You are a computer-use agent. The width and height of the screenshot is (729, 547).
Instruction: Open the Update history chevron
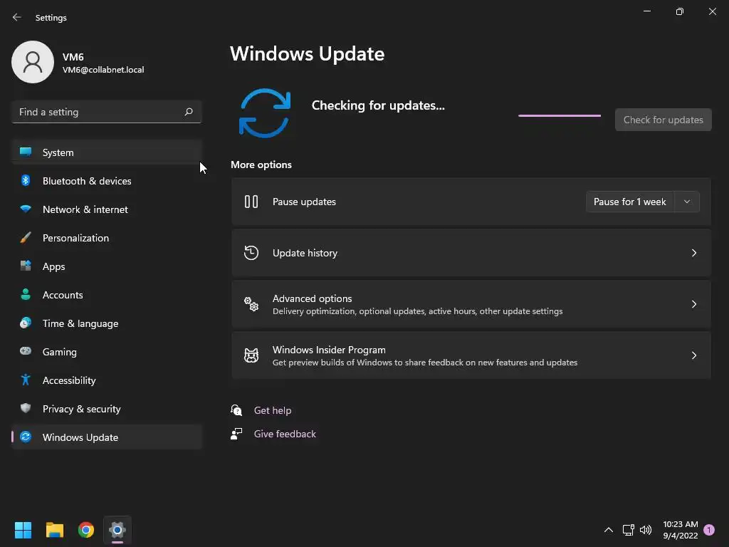(x=693, y=253)
